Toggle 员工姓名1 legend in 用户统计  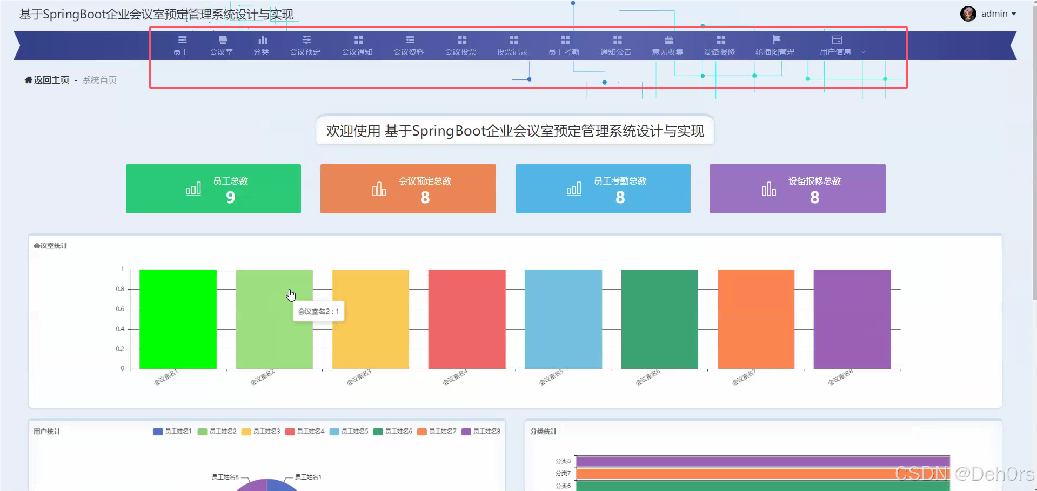172,431
